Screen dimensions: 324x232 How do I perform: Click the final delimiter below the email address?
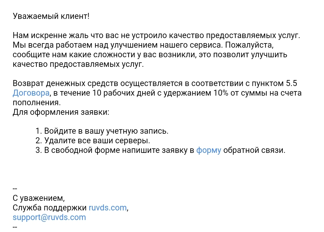[15, 227]
